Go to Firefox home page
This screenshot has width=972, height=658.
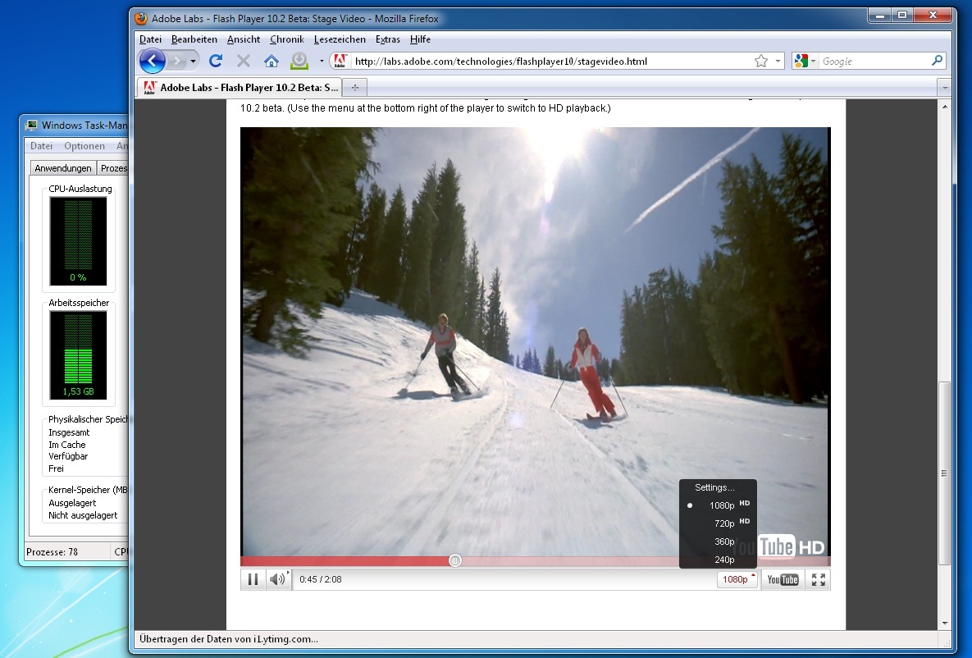pyautogui.click(x=271, y=61)
